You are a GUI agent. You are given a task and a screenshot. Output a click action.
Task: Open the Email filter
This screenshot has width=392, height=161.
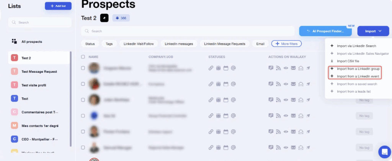[260, 44]
